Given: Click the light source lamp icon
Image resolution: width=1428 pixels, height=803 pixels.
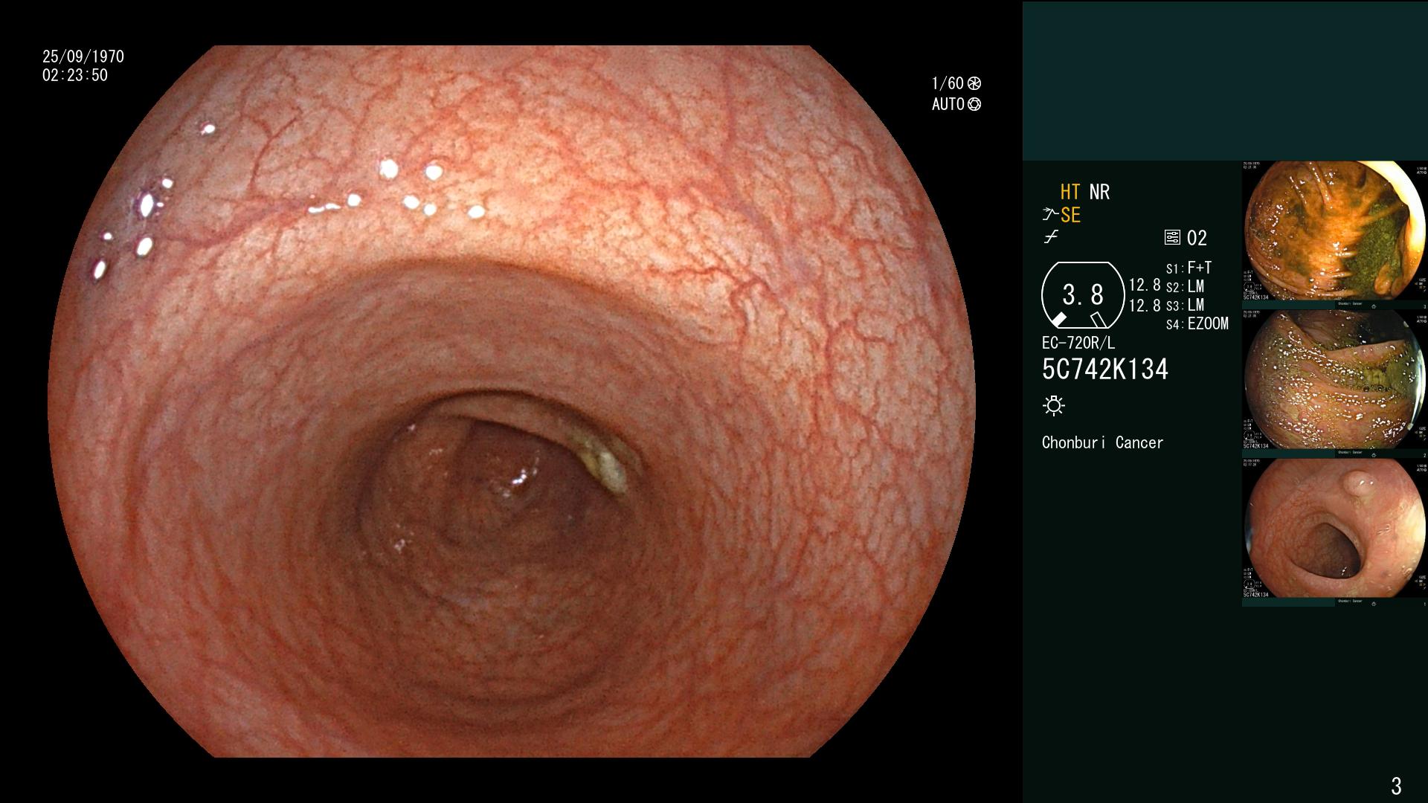Looking at the screenshot, I should [x=1054, y=406].
